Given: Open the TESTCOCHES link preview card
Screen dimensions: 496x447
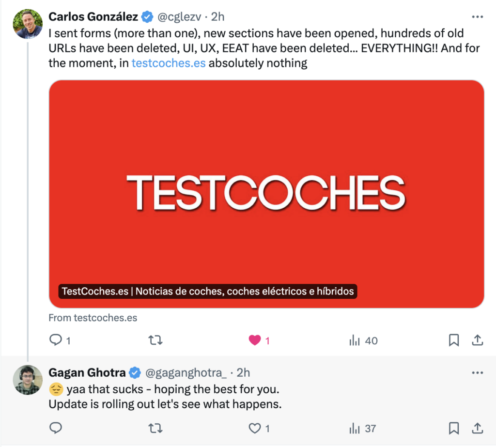Looking at the screenshot, I should 266,194.
